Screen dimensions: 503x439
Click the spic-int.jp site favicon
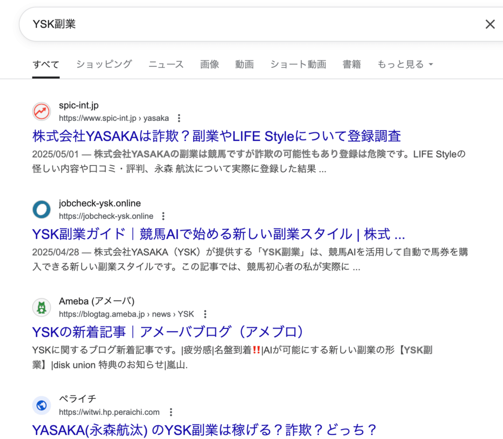pyautogui.click(x=42, y=112)
